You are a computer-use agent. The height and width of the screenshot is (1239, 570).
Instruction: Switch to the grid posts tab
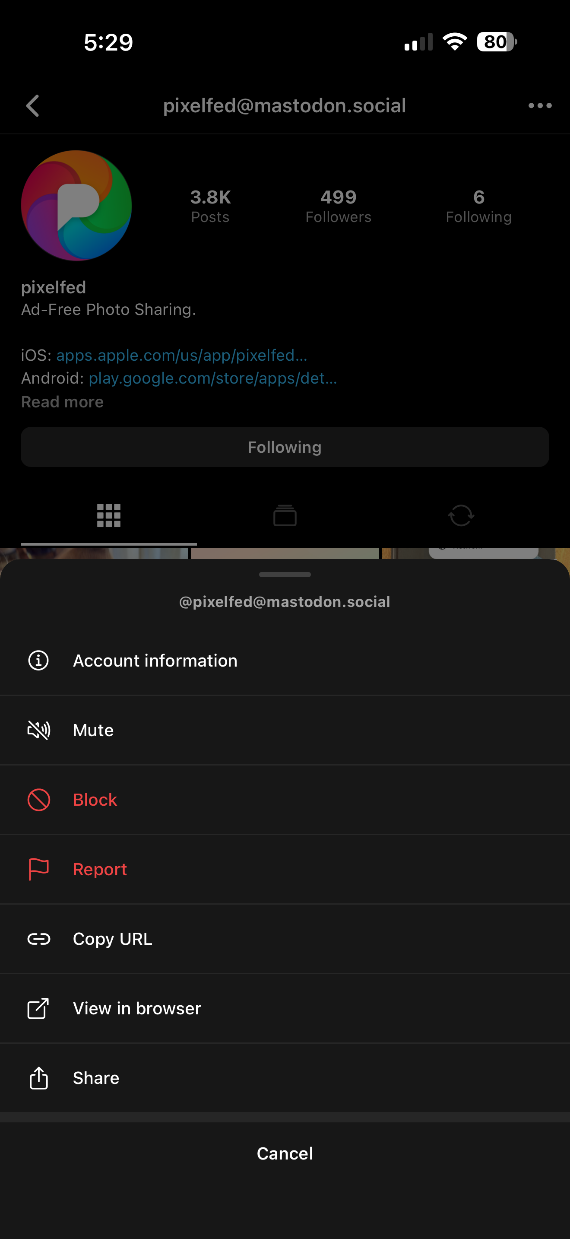(109, 516)
